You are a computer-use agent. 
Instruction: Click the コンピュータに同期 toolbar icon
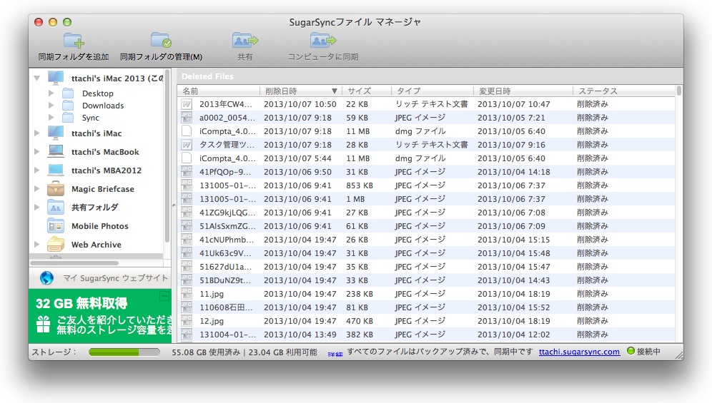click(x=323, y=41)
